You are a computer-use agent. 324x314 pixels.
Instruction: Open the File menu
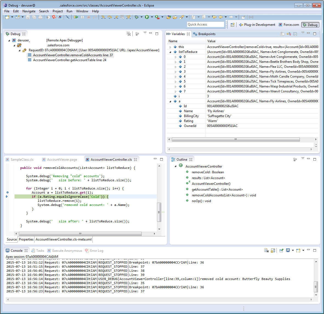coord(7,11)
